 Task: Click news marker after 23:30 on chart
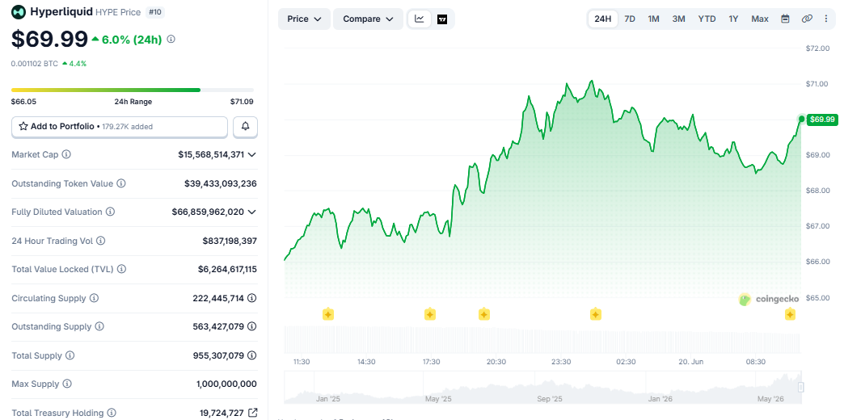tap(595, 314)
